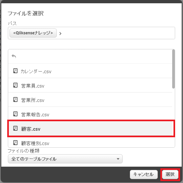This screenshot has width=183, height=183.
Task: Click the file icon beside 顧客種別.csv
Action: tap(15, 142)
